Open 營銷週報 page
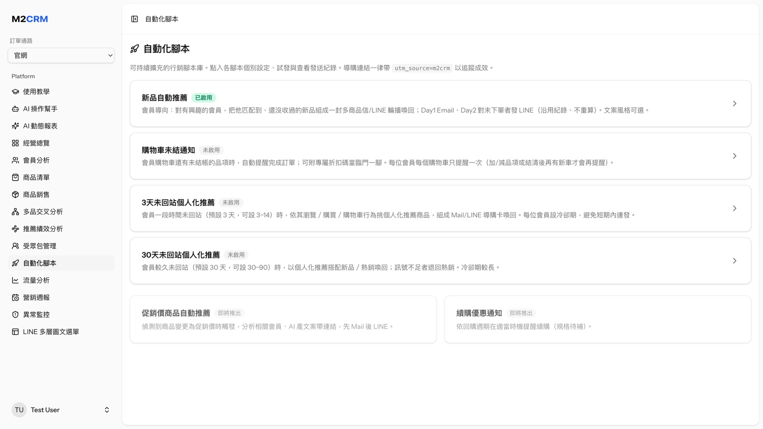The height and width of the screenshot is (429, 763). click(x=61, y=297)
